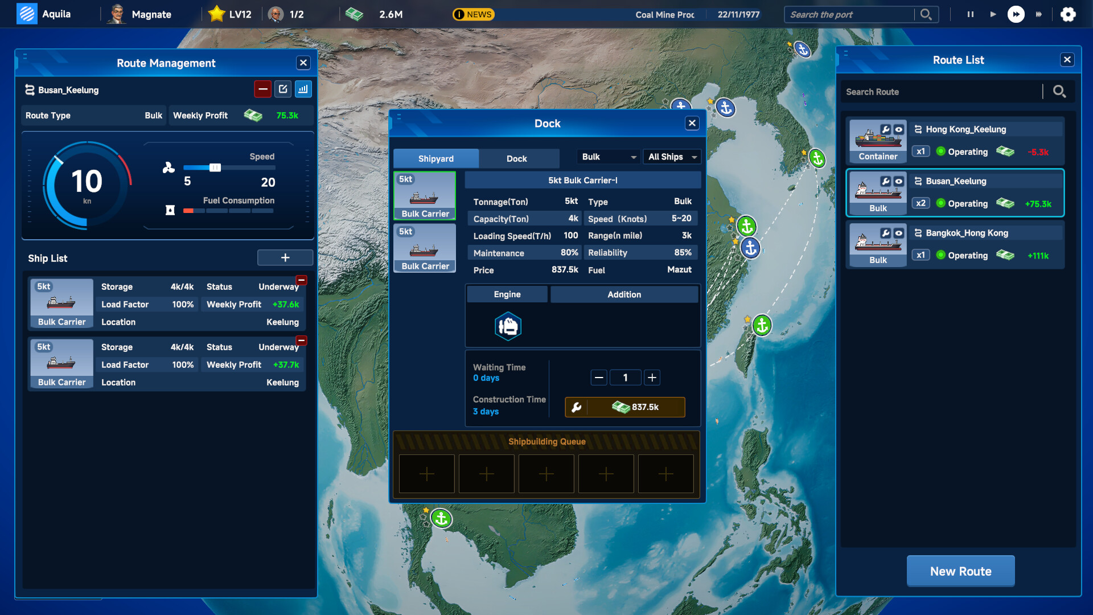Click the New Route button
The image size is (1093, 615).
960,571
